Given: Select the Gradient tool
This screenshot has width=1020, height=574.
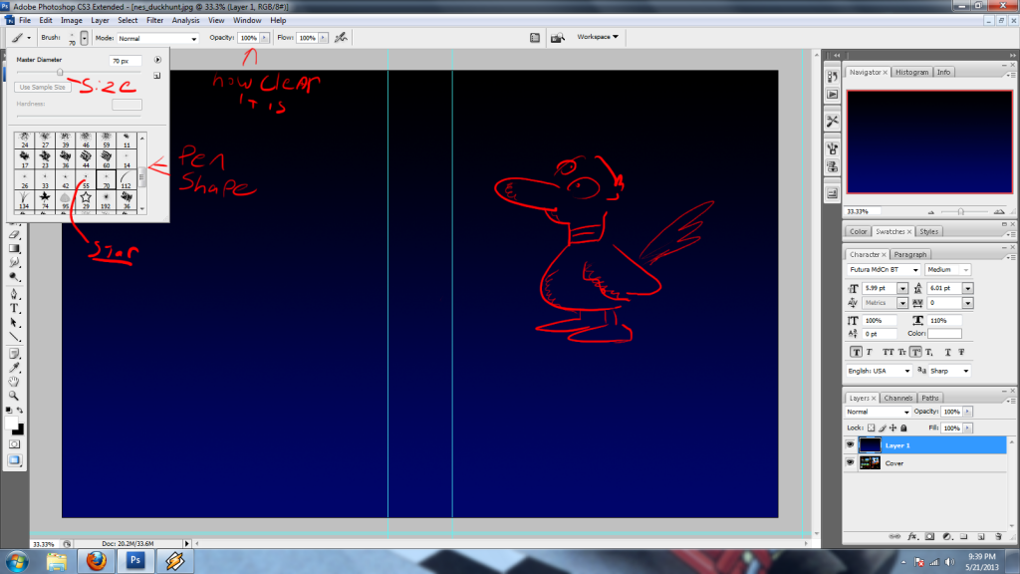Looking at the screenshot, I should click(15, 249).
